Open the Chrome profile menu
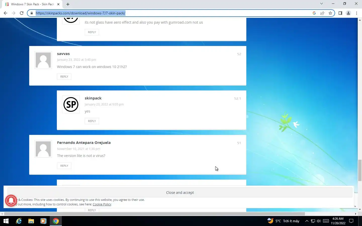This screenshot has height=226, width=362. click(x=348, y=13)
